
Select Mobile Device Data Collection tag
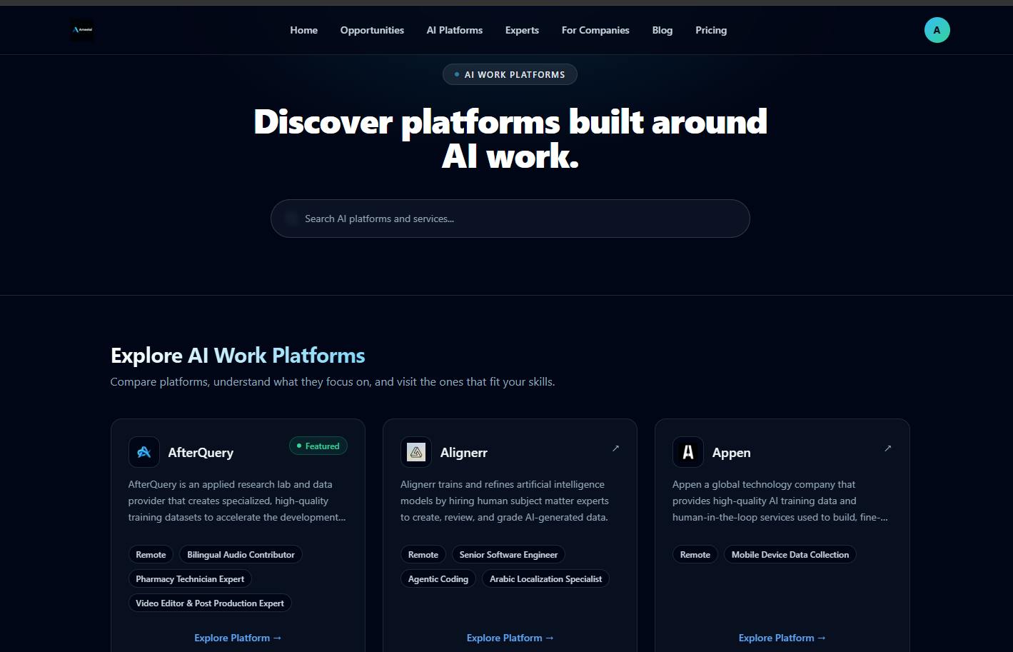click(790, 555)
